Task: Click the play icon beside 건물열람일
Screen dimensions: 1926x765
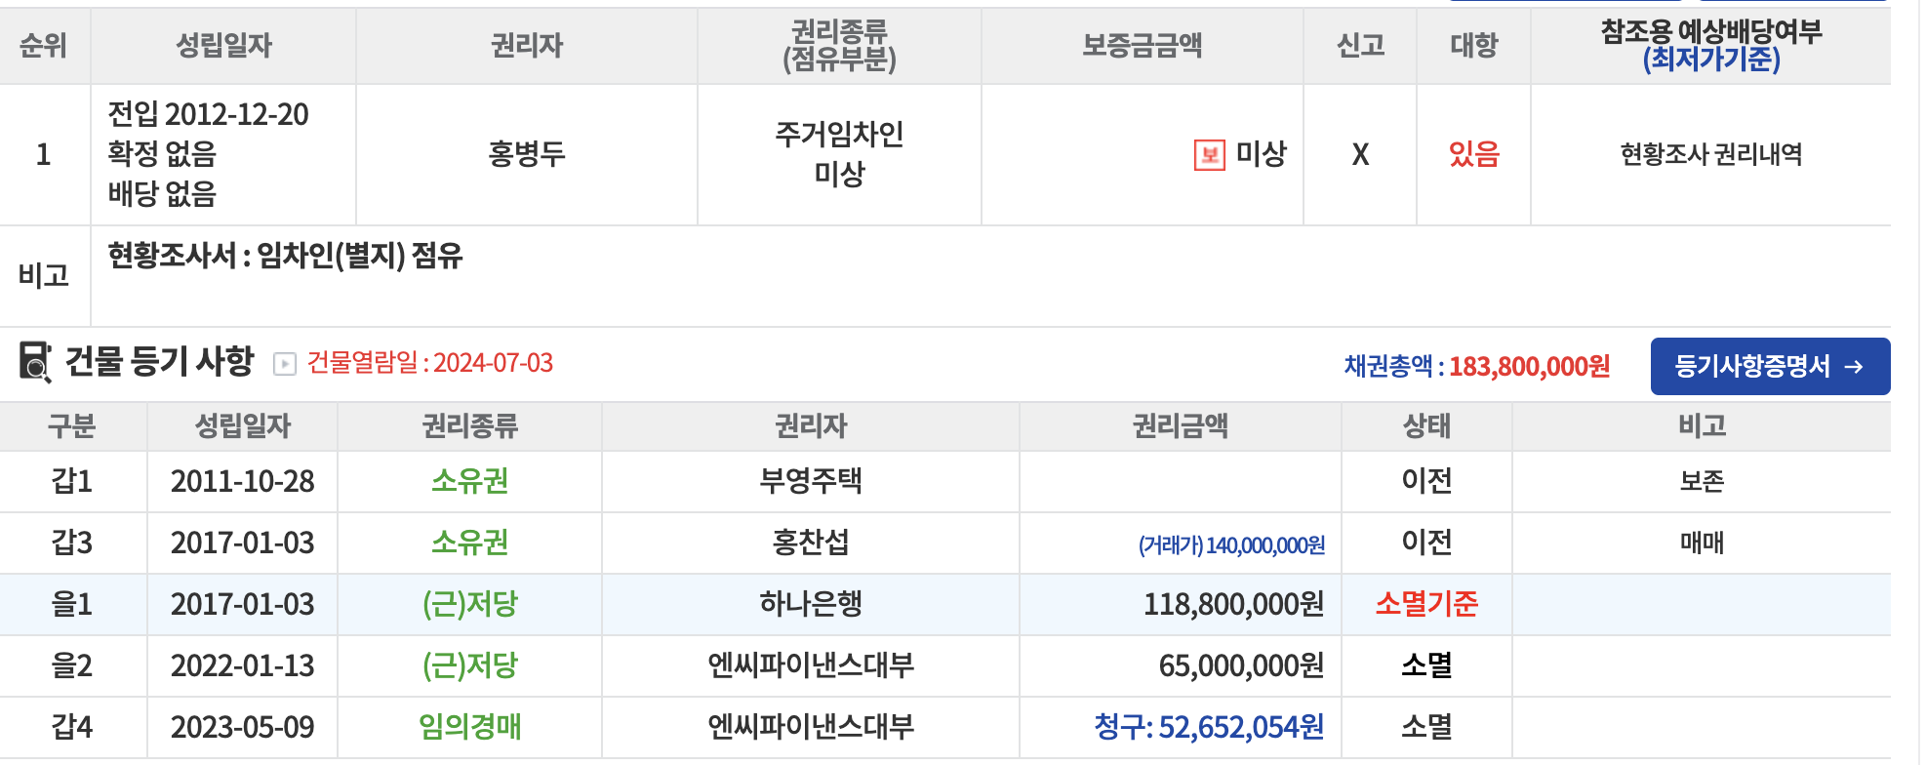Action: pyautogui.click(x=284, y=364)
